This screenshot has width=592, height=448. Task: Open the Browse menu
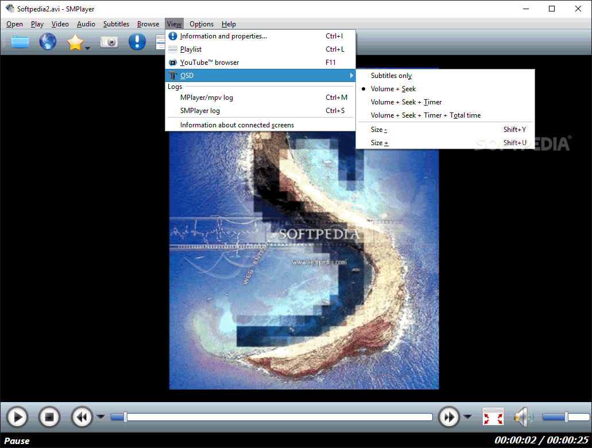148,24
